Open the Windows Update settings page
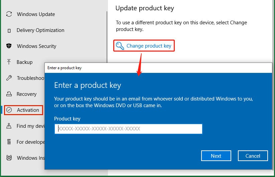The width and height of the screenshot is (275, 177). click(36, 14)
